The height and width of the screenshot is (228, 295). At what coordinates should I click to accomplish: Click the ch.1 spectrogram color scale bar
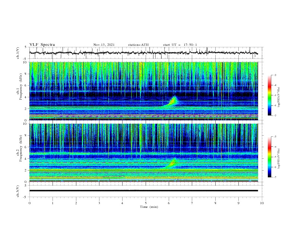269,95
